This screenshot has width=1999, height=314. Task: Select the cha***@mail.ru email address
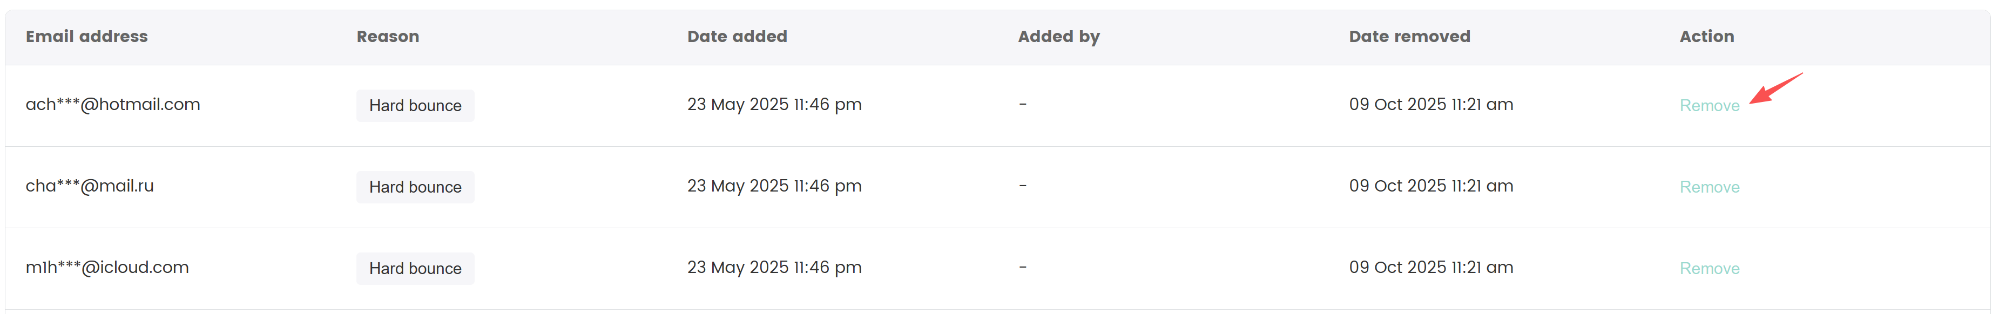point(89,186)
